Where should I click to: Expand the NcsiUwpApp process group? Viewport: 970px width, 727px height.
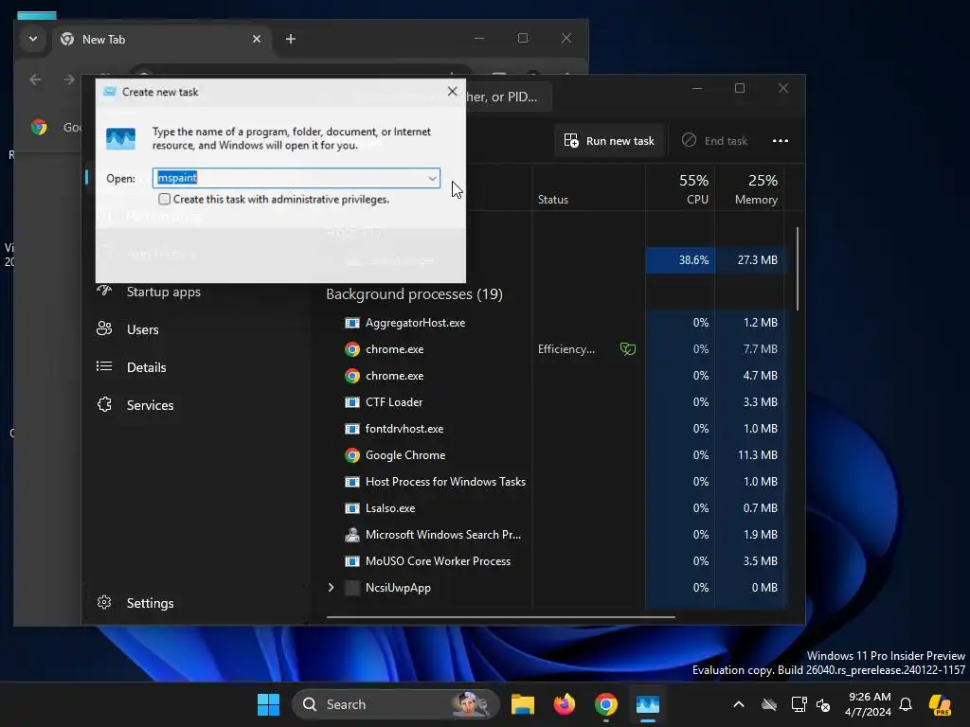(331, 587)
